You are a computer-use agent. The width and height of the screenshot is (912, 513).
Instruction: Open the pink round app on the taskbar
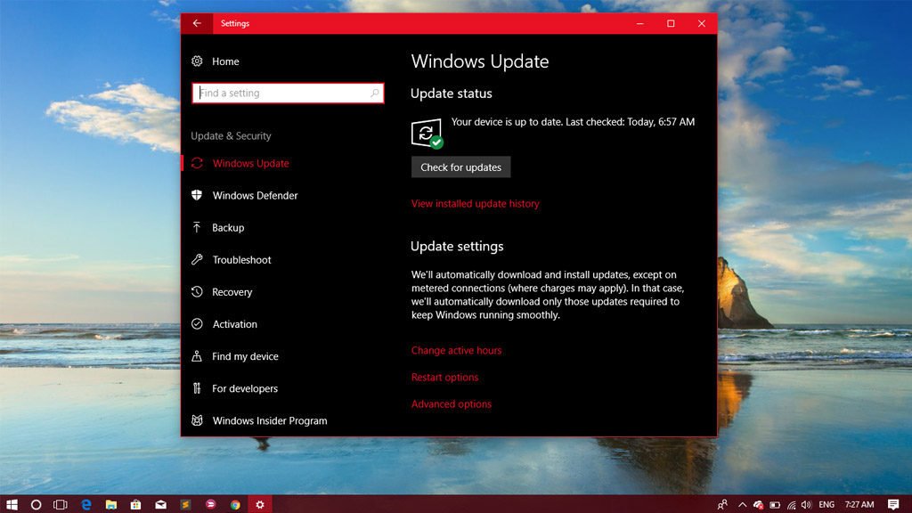pyautogui.click(x=210, y=504)
